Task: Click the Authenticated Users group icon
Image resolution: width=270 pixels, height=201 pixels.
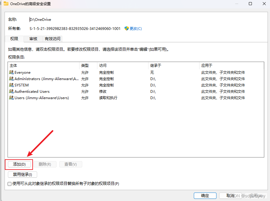Action: tap(11, 91)
